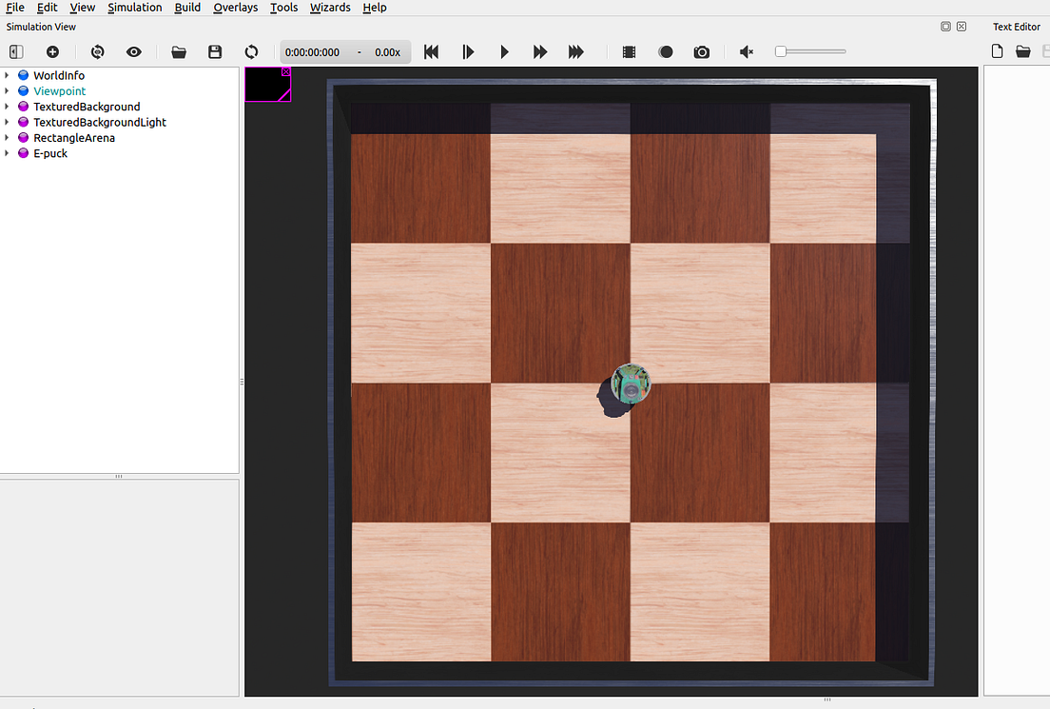Click the Add Node plus icon
This screenshot has width=1050, height=709.
click(52, 52)
